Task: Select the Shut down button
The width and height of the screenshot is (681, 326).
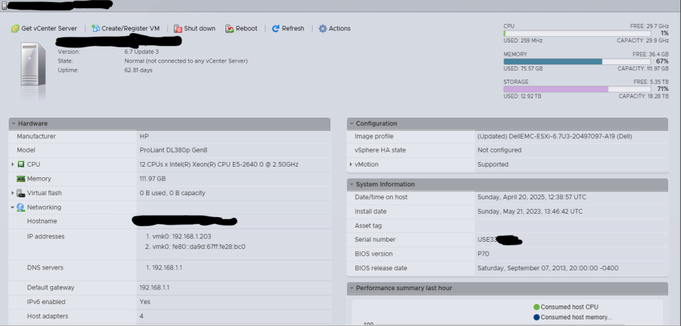Action: (x=195, y=29)
